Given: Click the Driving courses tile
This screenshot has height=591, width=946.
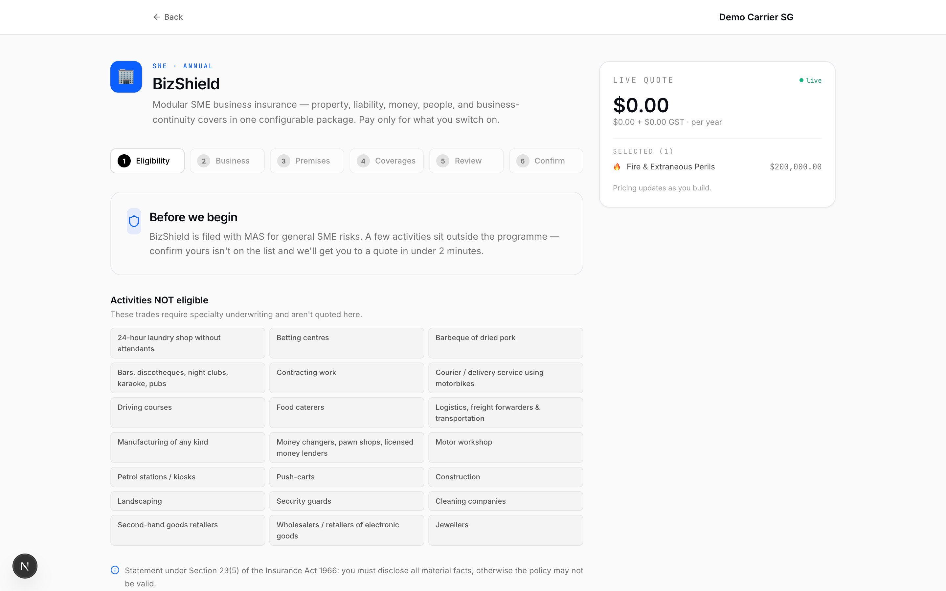Looking at the screenshot, I should (x=188, y=412).
